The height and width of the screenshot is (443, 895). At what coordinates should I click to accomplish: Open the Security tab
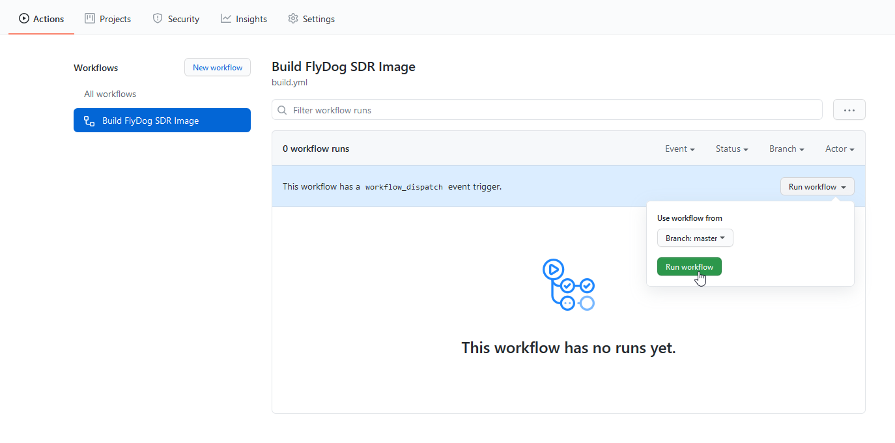(x=176, y=19)
